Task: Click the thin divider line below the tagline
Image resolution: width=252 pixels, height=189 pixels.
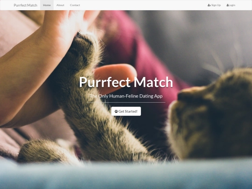Action: click(126, 102)
